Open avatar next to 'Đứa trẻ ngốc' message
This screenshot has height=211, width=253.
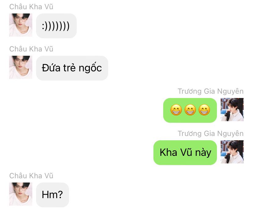click(21, 67)
